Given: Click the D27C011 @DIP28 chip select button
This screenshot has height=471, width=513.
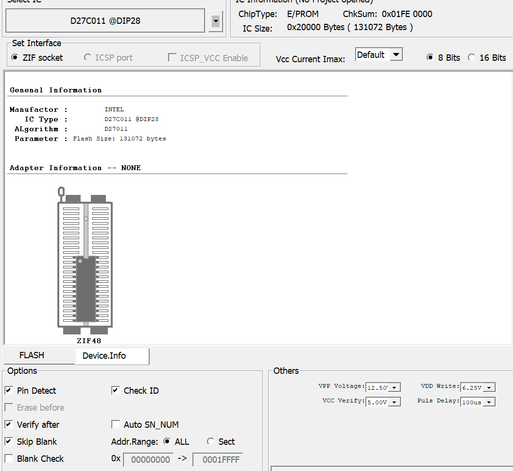Looking at the screenshot, I should click(105, 21).
